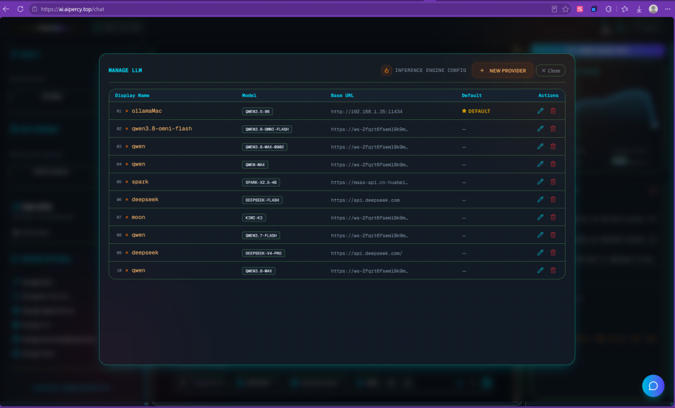
Task: Delete the ollamaMac provider
Action: point(553,111)
